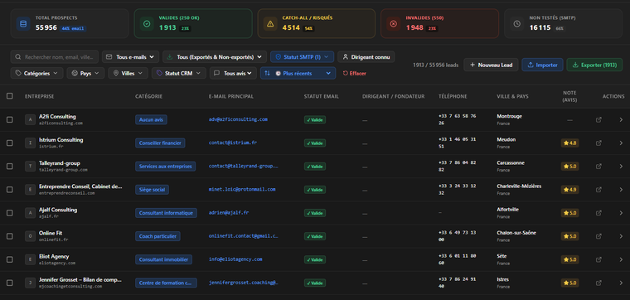Image resolution: width=630 pixels, height=300 pixels.
Task: Click the red cross icon in Invalides card
Action: click(394, 24)
